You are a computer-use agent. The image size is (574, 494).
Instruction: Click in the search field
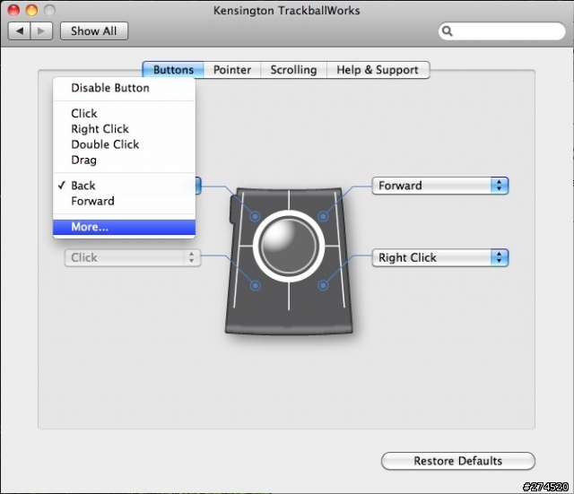[501, 31]
